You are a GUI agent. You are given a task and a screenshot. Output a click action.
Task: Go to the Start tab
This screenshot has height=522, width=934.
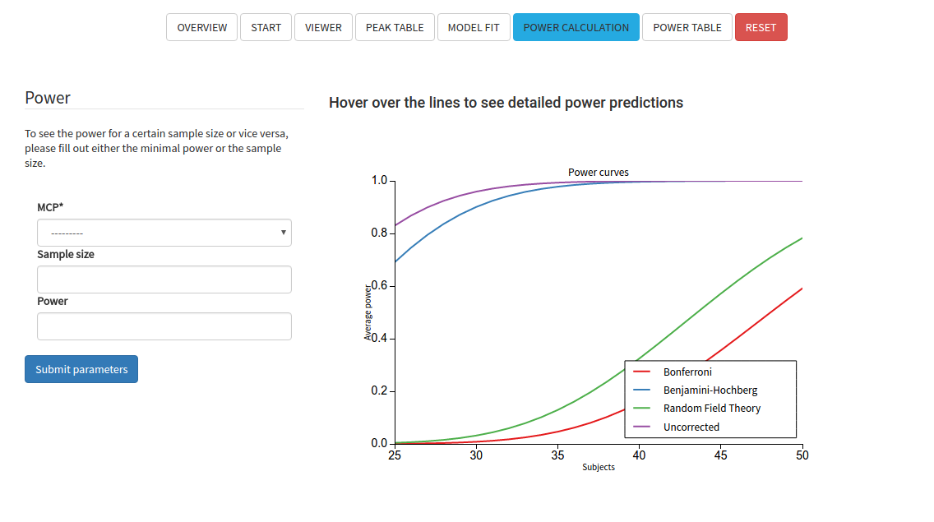(x=266, y=27)
